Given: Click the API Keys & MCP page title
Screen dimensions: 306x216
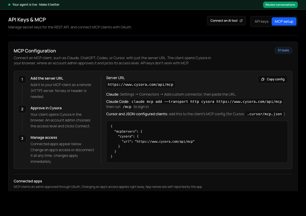Looking at the screenshot, I should [x=27, y=20].
